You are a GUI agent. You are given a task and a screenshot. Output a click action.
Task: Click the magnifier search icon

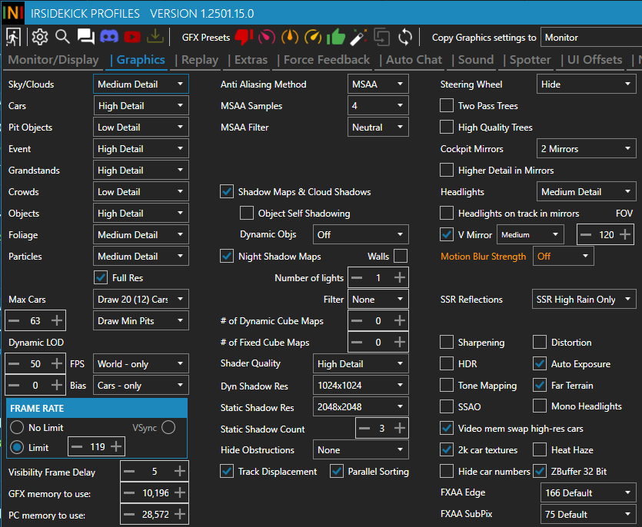pos(62,37)
